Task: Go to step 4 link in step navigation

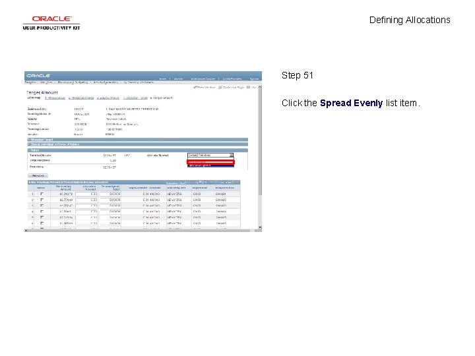Action: 135,98
